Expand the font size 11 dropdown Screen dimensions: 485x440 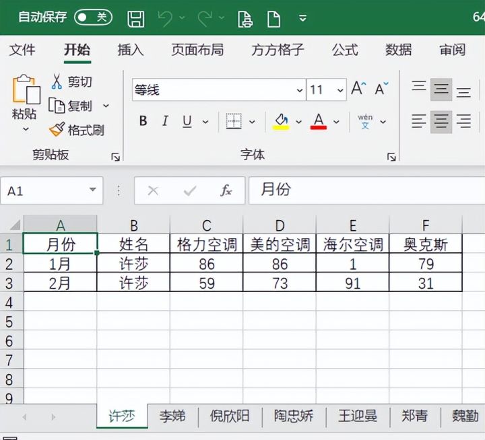pyautogui.click(x=340, y=90)
